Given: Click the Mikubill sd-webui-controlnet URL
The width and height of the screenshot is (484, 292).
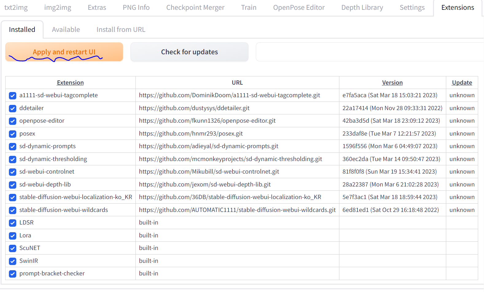Looking at the screenshot, I should click(209, 172).
